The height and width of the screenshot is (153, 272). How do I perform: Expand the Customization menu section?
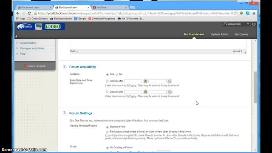(17, 42)
